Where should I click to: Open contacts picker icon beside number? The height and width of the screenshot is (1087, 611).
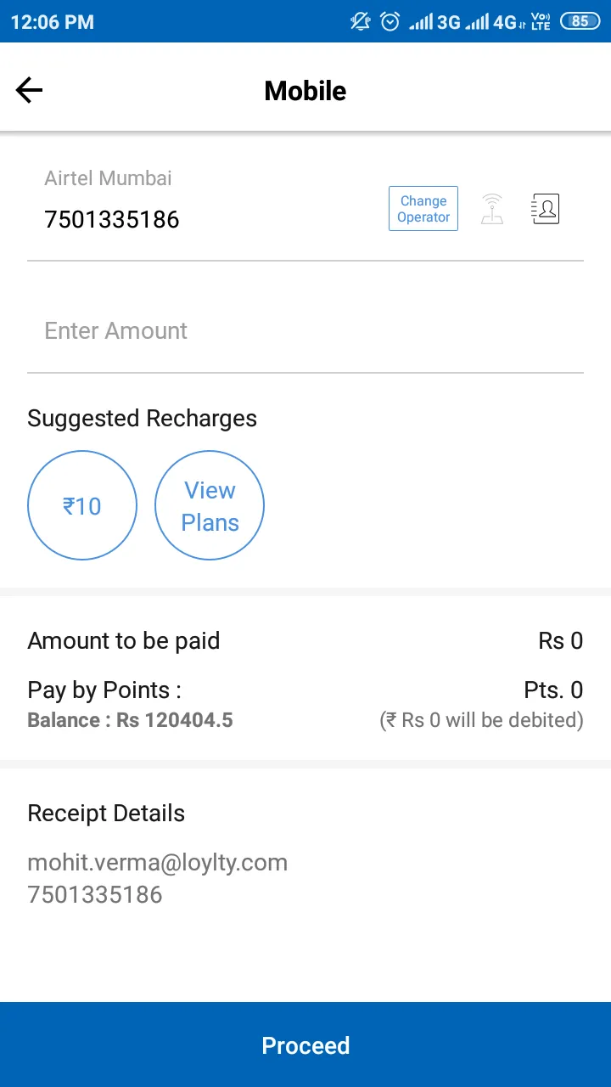click(x=545, y=209)
